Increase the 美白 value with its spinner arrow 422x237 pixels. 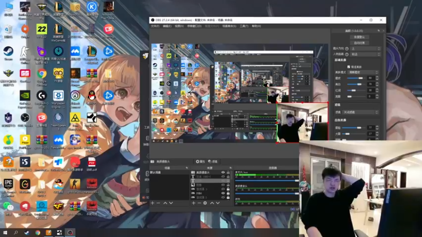point(377,83)
